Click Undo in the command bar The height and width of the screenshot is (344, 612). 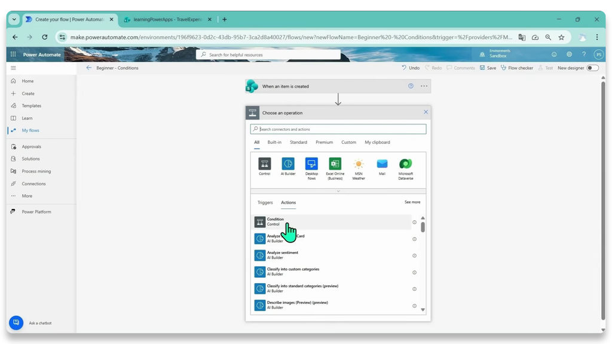pos(411,68)
